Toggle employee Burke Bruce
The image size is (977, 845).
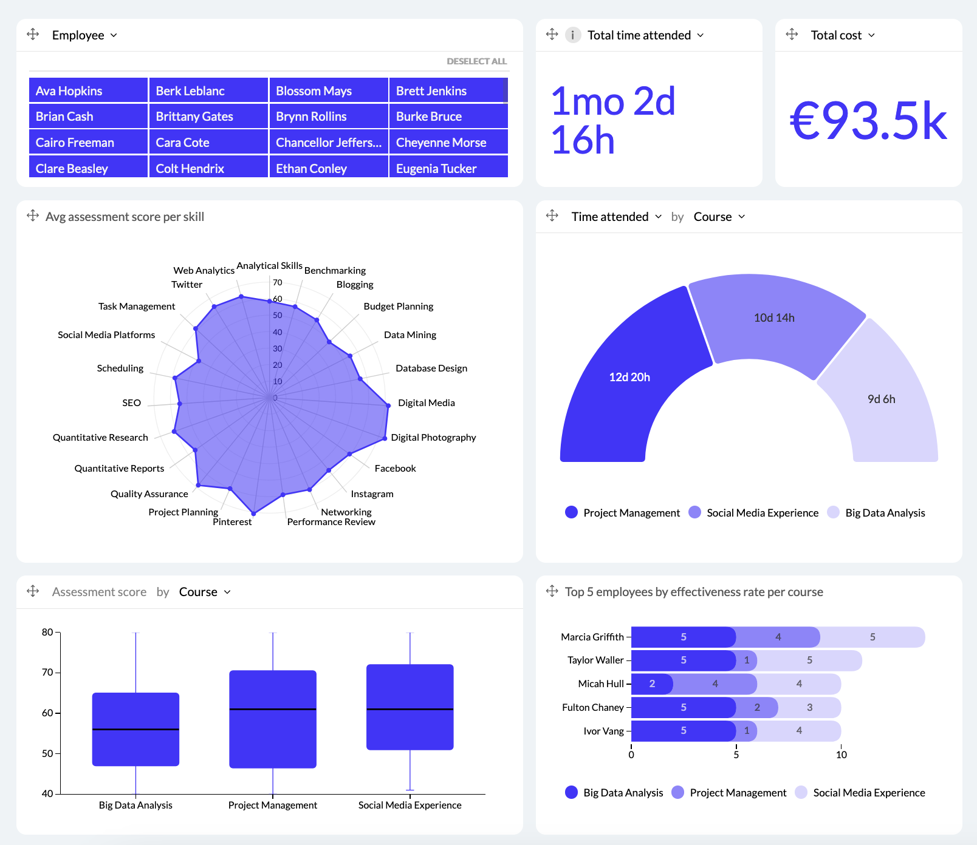[448, 116]
